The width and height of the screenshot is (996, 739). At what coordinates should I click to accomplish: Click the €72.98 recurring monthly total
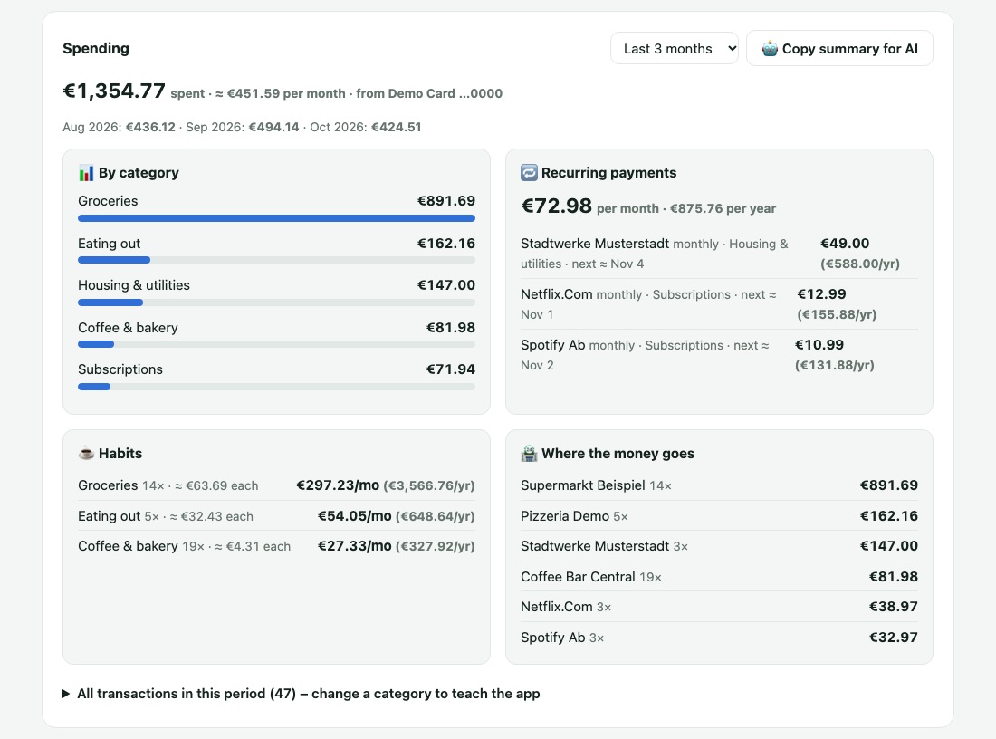(556, 206)
